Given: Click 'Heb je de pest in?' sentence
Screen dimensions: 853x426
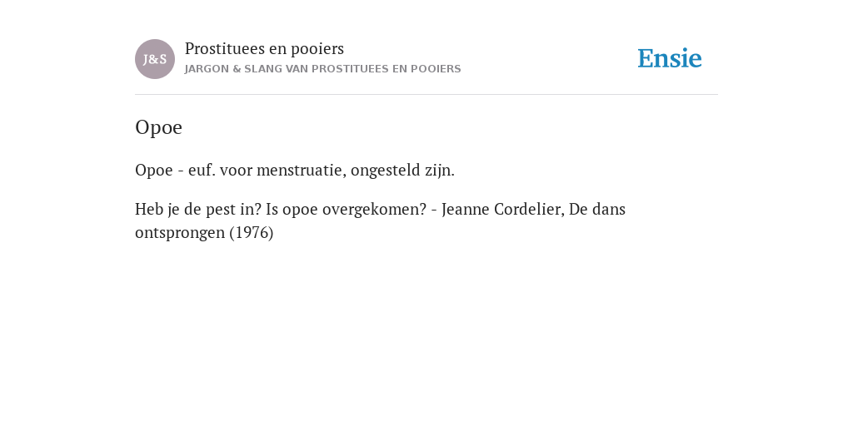Looking at the screenshot, I should coord(198,209).
